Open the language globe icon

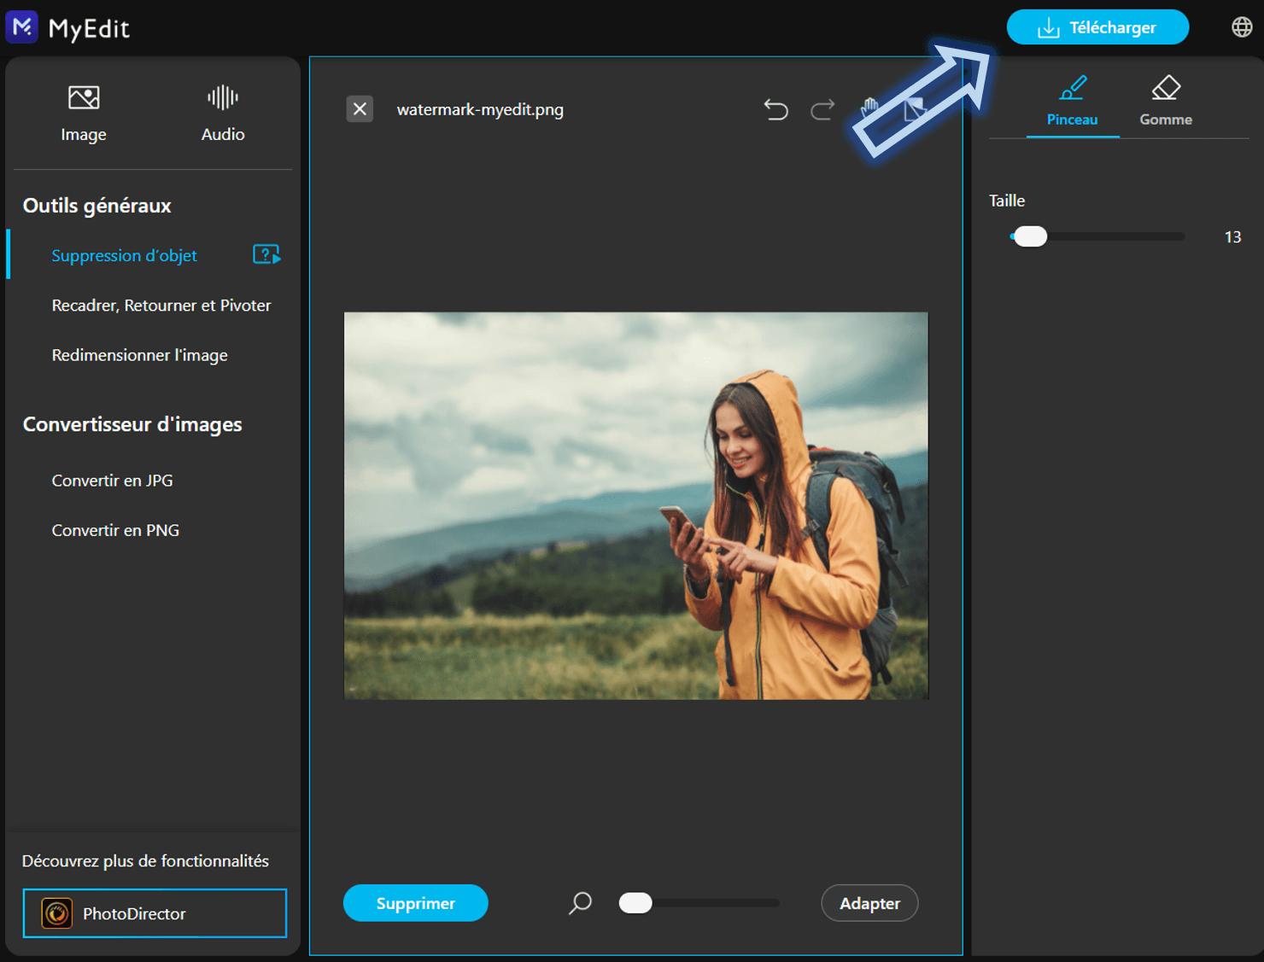pyautogui.click(x=1242, y=27)
